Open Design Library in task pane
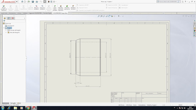Image resolution: width=196 pixels, height=110 pixels. coord(194,23)
